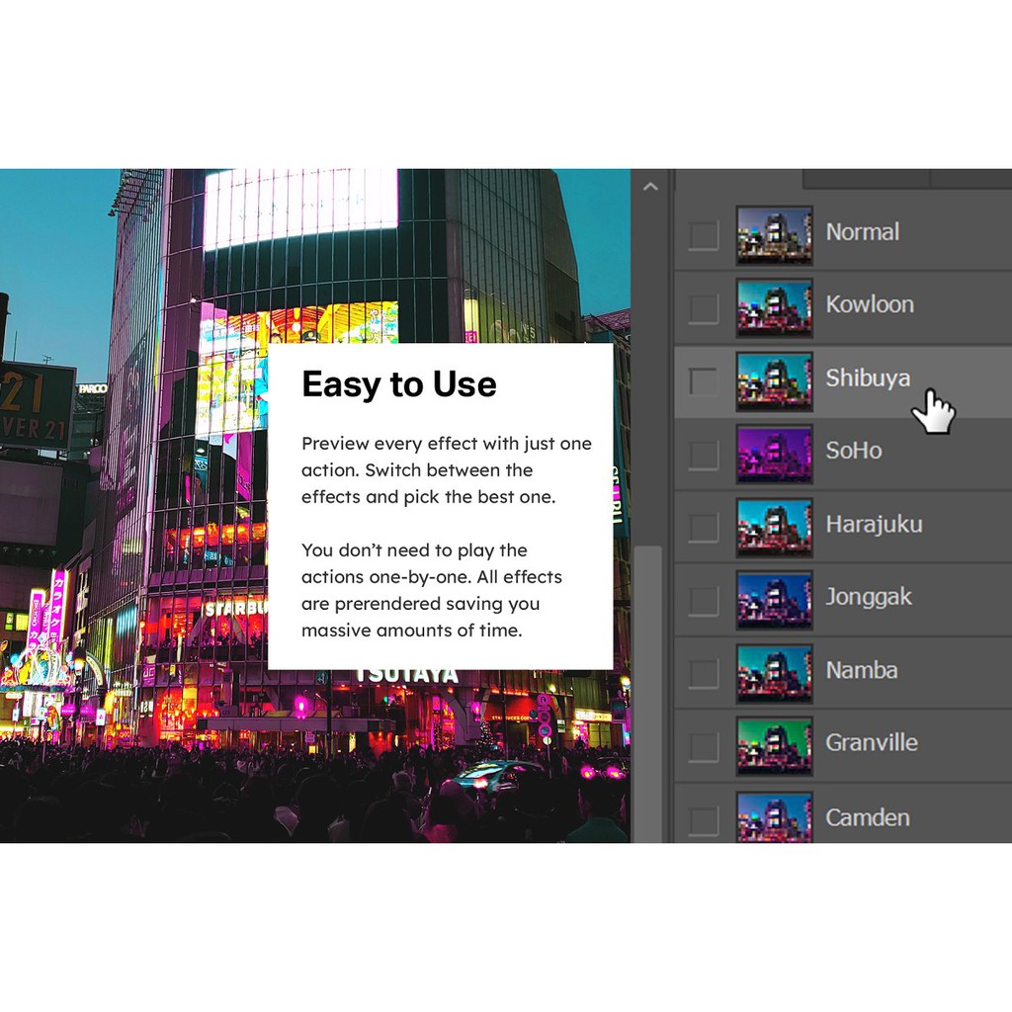Click the Jonggak layer thumbnail
The width and height of the screenshot is (1012, 1012).
point(774,600)
